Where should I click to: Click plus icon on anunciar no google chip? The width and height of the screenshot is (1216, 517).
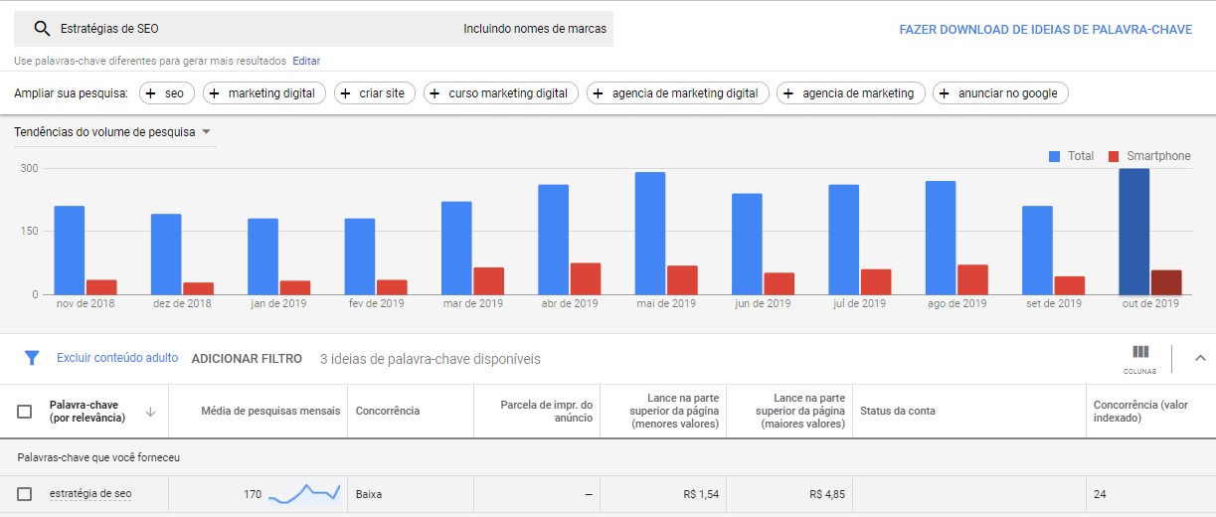pyautogui.click(x=944, y=93)
